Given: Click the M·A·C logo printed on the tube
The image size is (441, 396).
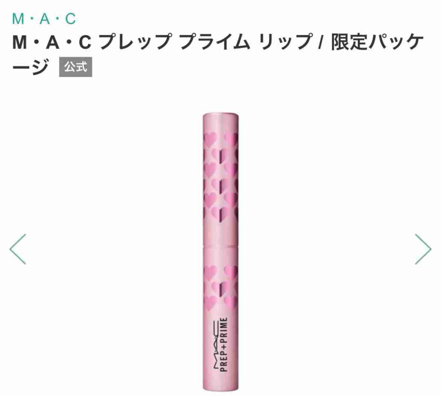Looking at the screenshot, I should (215, 346).
